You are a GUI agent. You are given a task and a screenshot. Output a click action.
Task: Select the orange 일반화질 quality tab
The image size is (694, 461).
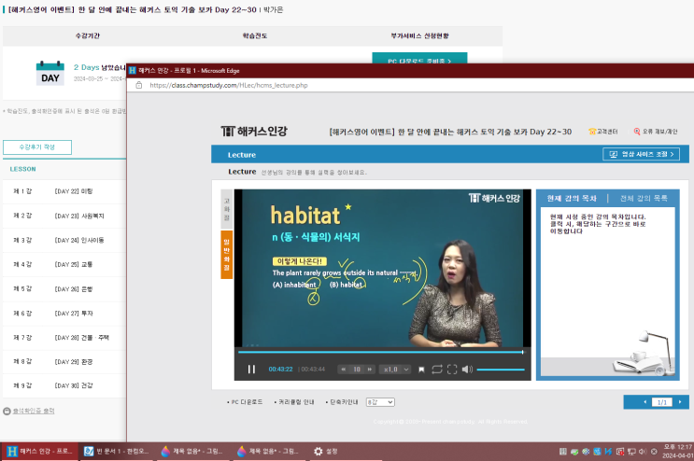[x=227, y=255]
